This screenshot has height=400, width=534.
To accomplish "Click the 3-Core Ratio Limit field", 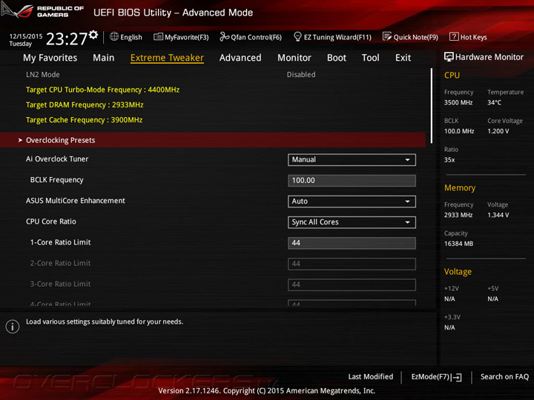I will coord(352,284).
